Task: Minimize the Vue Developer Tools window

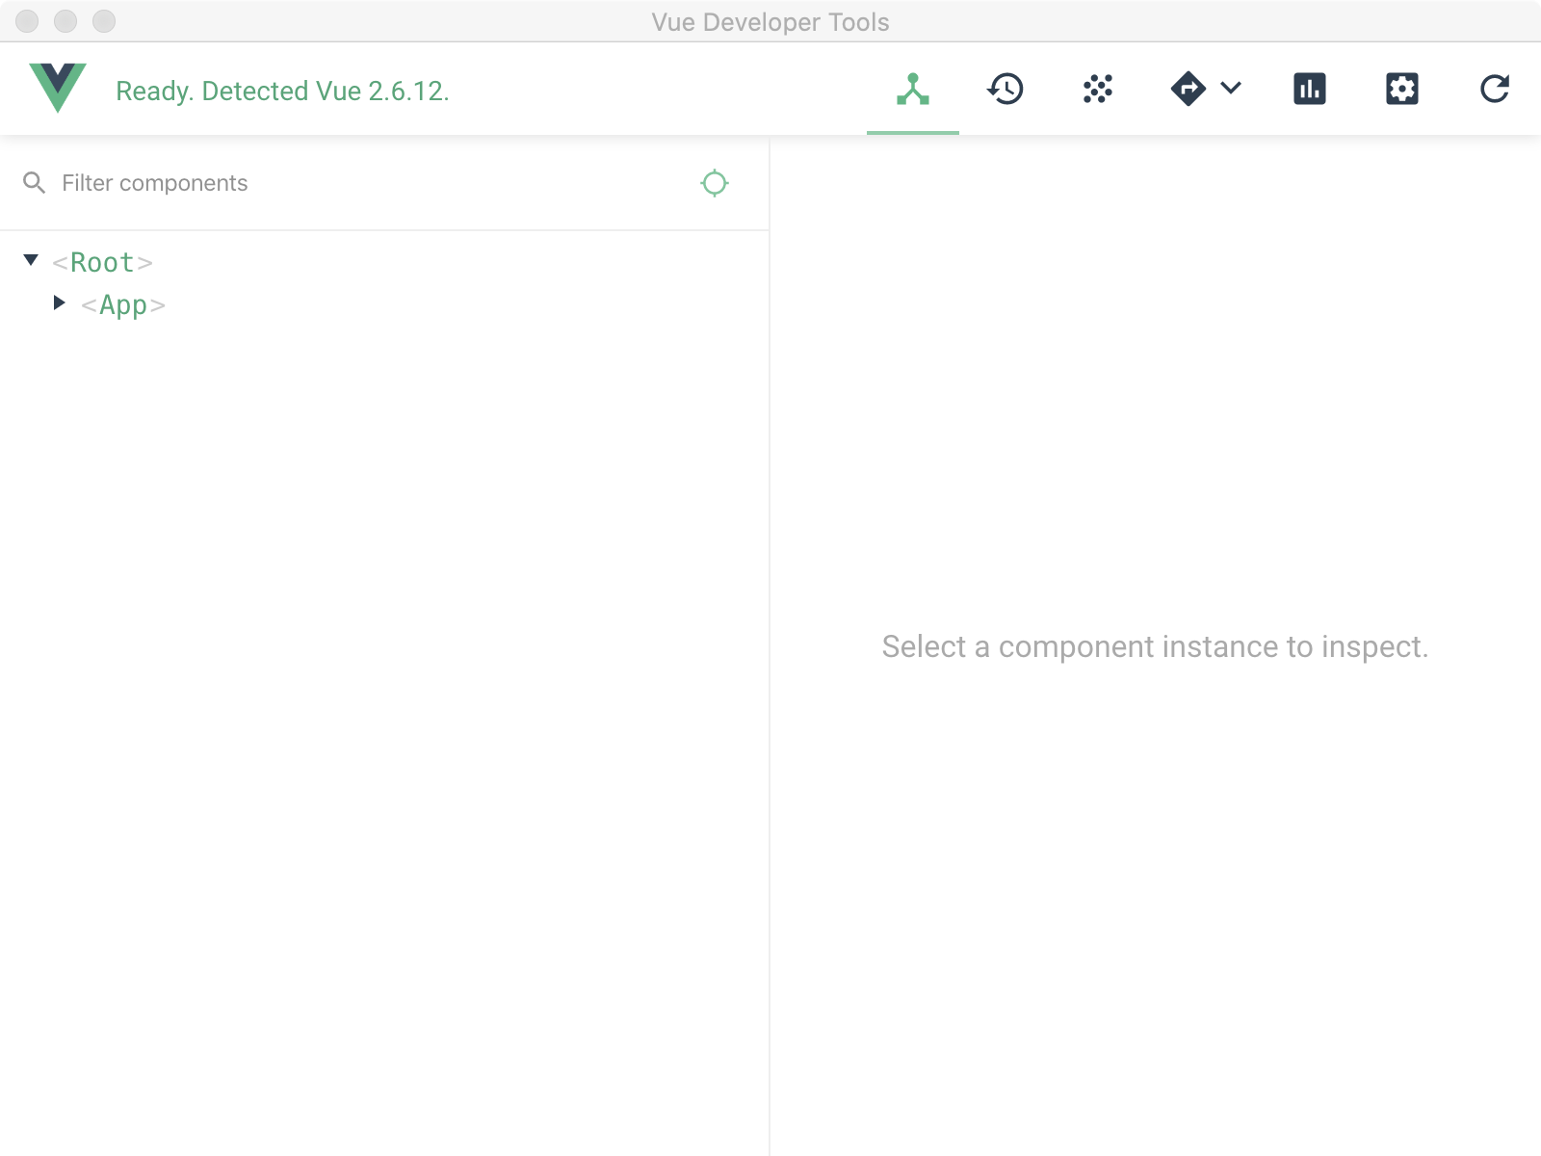Action: click(65, 21)
